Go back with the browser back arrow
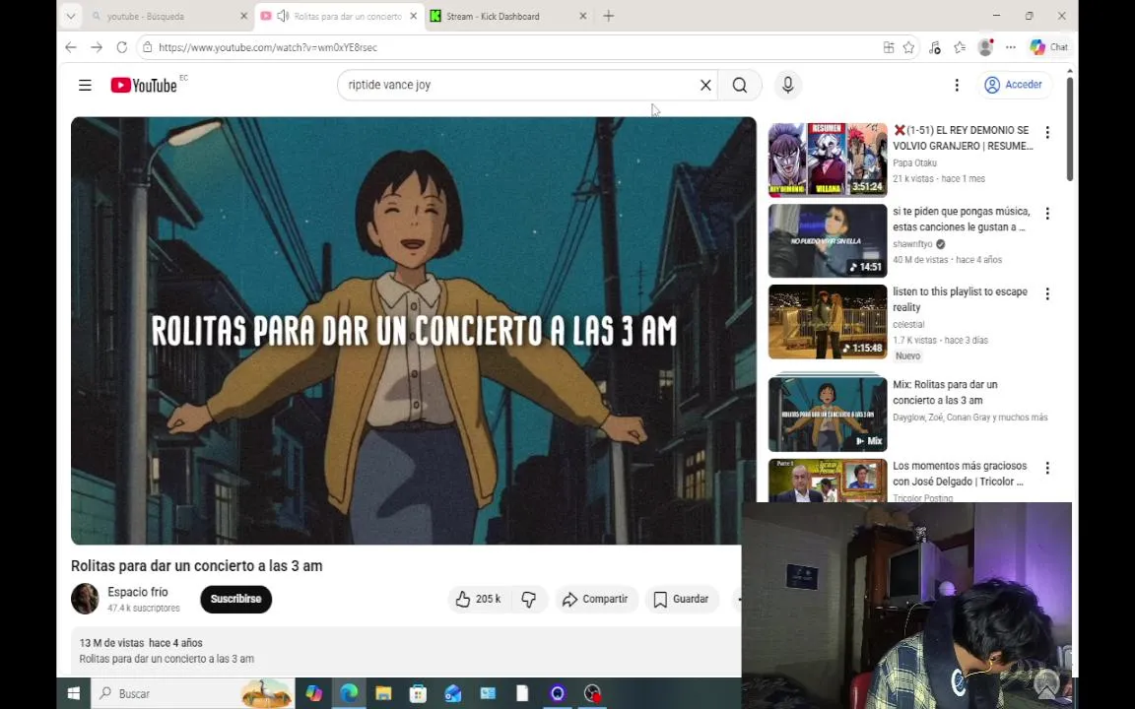 [70, 47]
